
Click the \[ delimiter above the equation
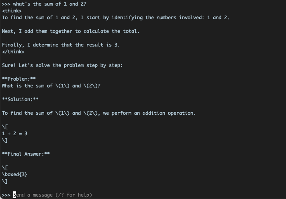[5, 127]
